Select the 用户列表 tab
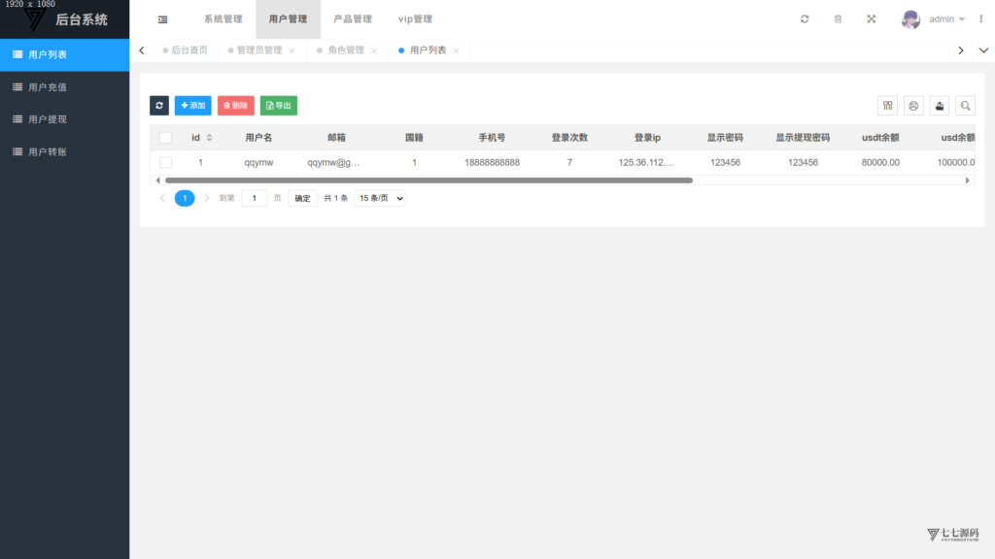This screenshot has width=995, height=559. (428, 50)
